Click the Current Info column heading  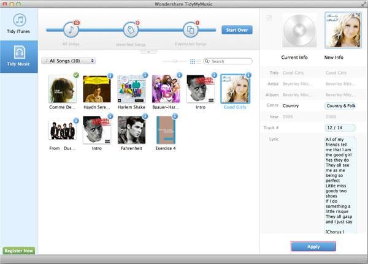[294, 57]
